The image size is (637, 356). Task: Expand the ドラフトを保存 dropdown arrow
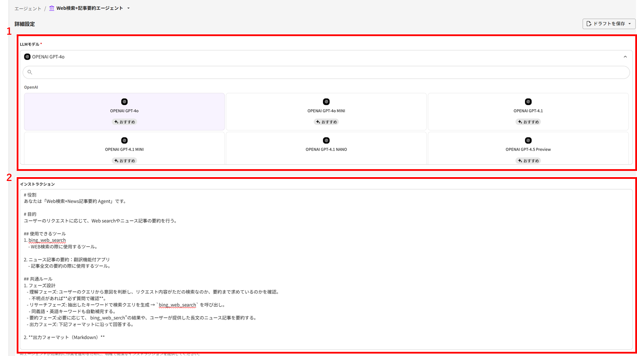[629, 24]
